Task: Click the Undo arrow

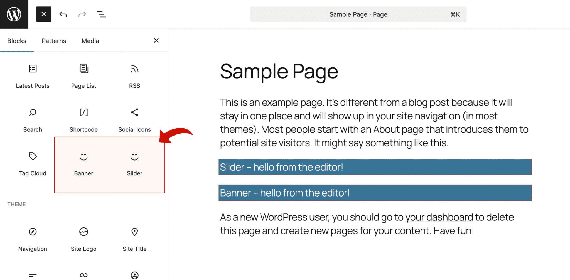Action: coord(63,14)
